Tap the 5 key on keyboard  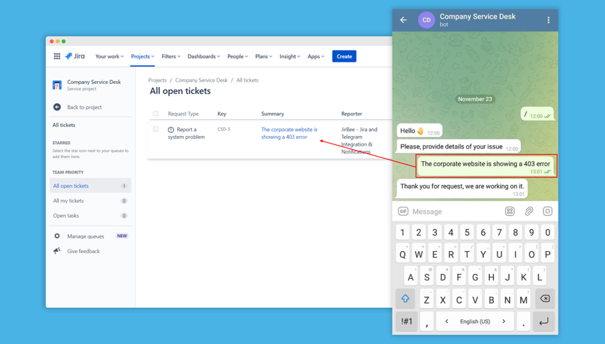[x=467, y=232]
